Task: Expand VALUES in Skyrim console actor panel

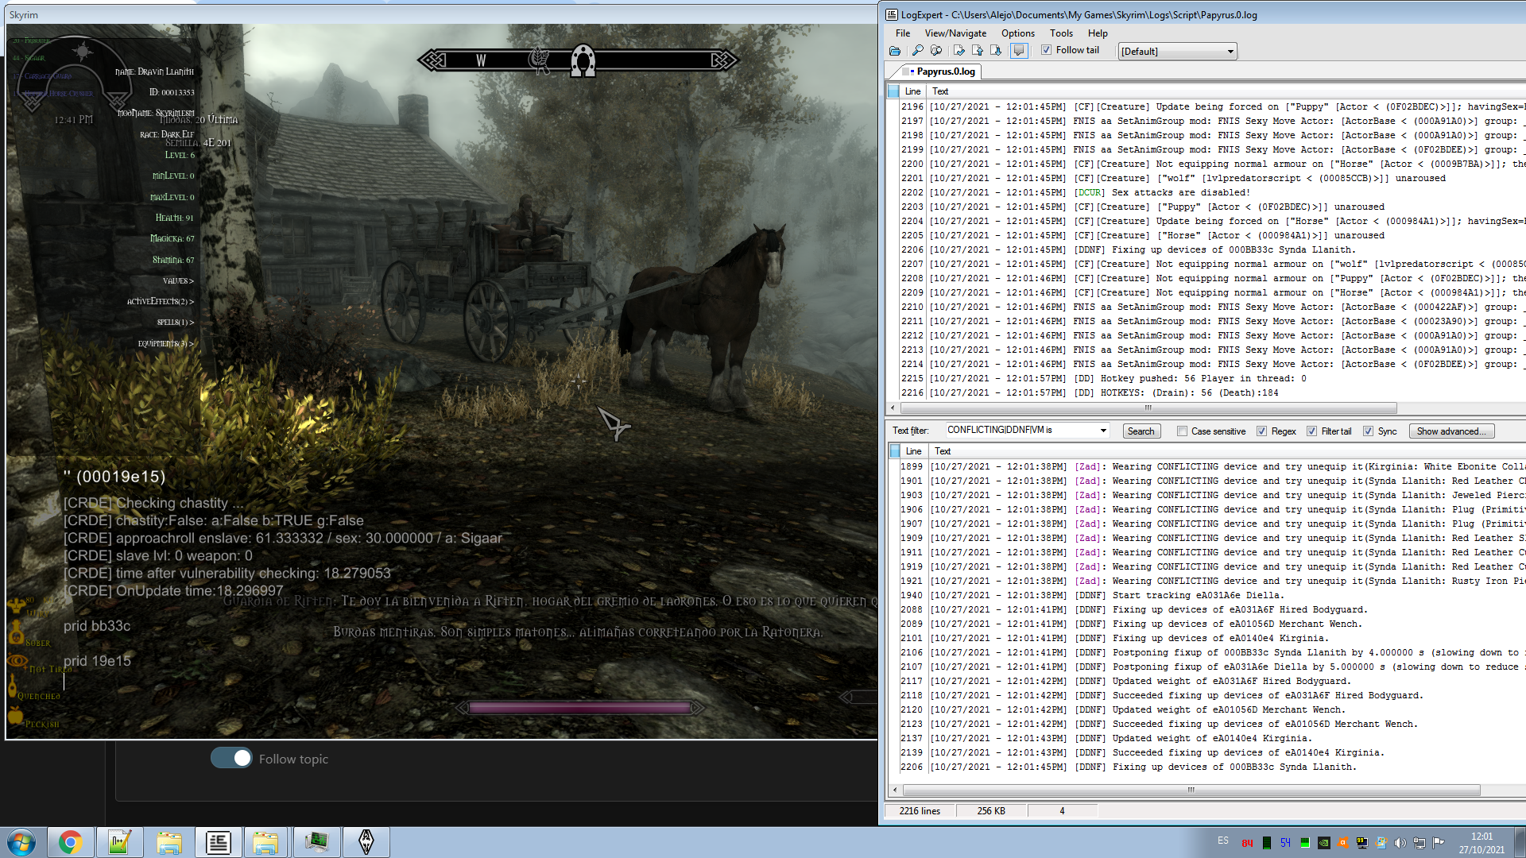Action: tap(178, 280)
